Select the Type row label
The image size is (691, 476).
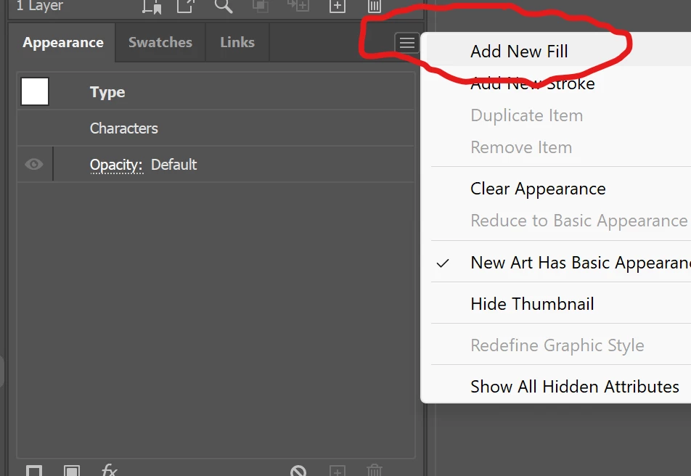coord(107,92)
